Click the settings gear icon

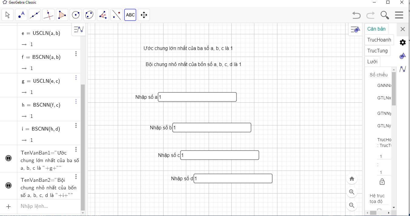click(402, 42)
